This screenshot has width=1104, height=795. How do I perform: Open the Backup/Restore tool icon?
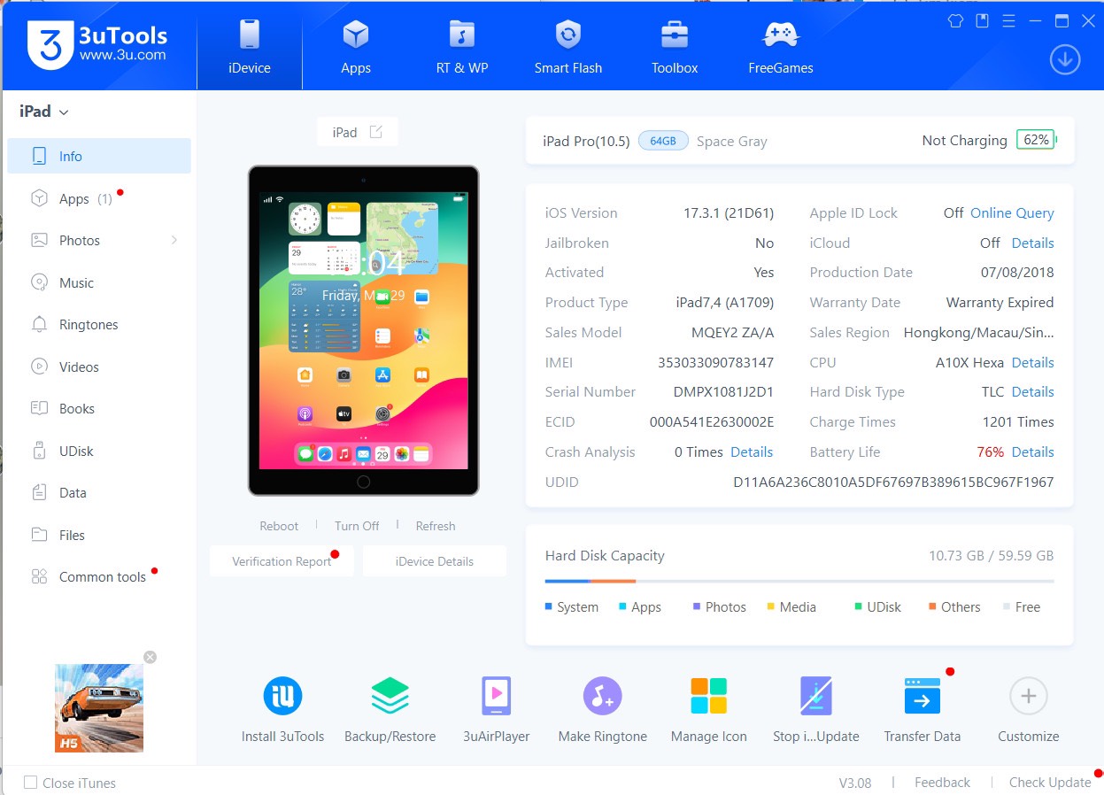click(x=390, y=697)
